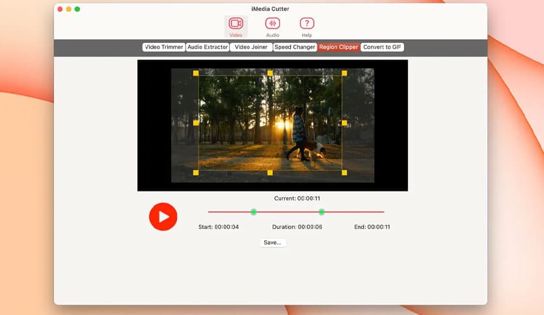Click the bottom-right crop handle
544x315 pixels.
pos(344,172)
